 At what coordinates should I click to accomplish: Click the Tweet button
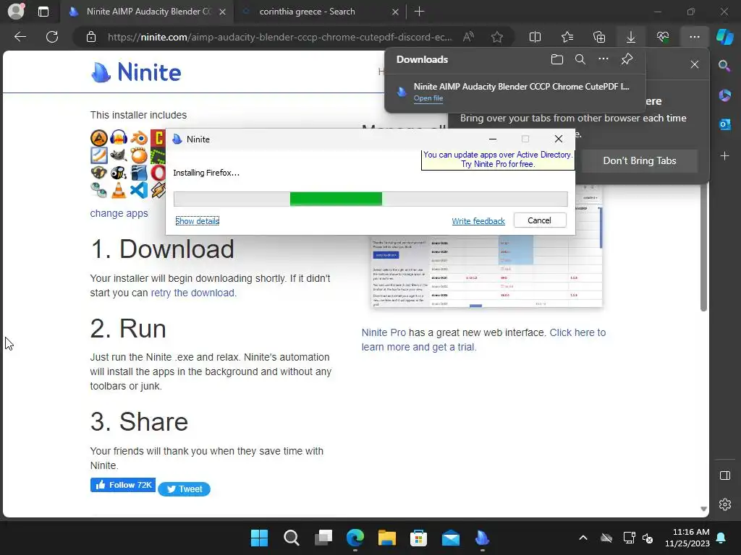185,489
